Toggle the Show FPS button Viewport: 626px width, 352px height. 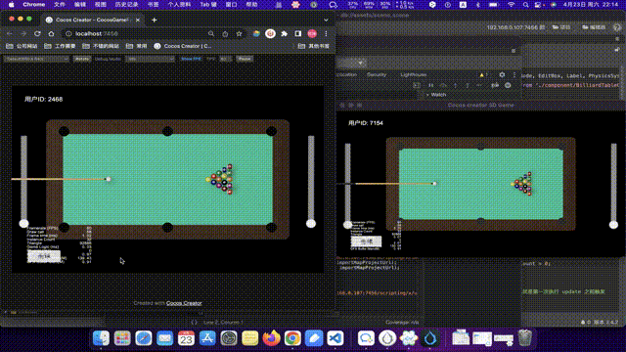[x=191, y=59]
